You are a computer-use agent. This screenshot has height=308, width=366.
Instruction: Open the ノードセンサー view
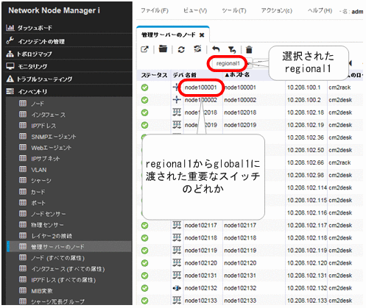[48, 214]
